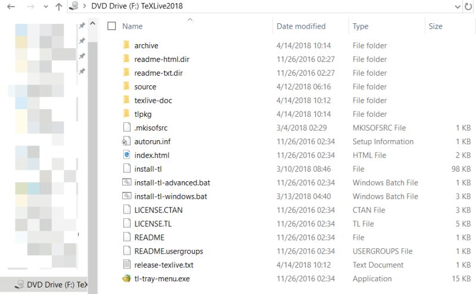Click the DVD drive icon in address bar
476x294 pixels.
click(74, 6)
